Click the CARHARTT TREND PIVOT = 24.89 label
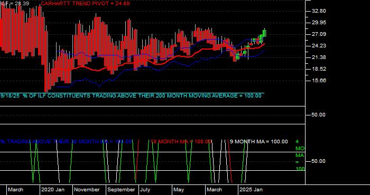The width and height of the screenshot is (370, 195). coord(85,4)
